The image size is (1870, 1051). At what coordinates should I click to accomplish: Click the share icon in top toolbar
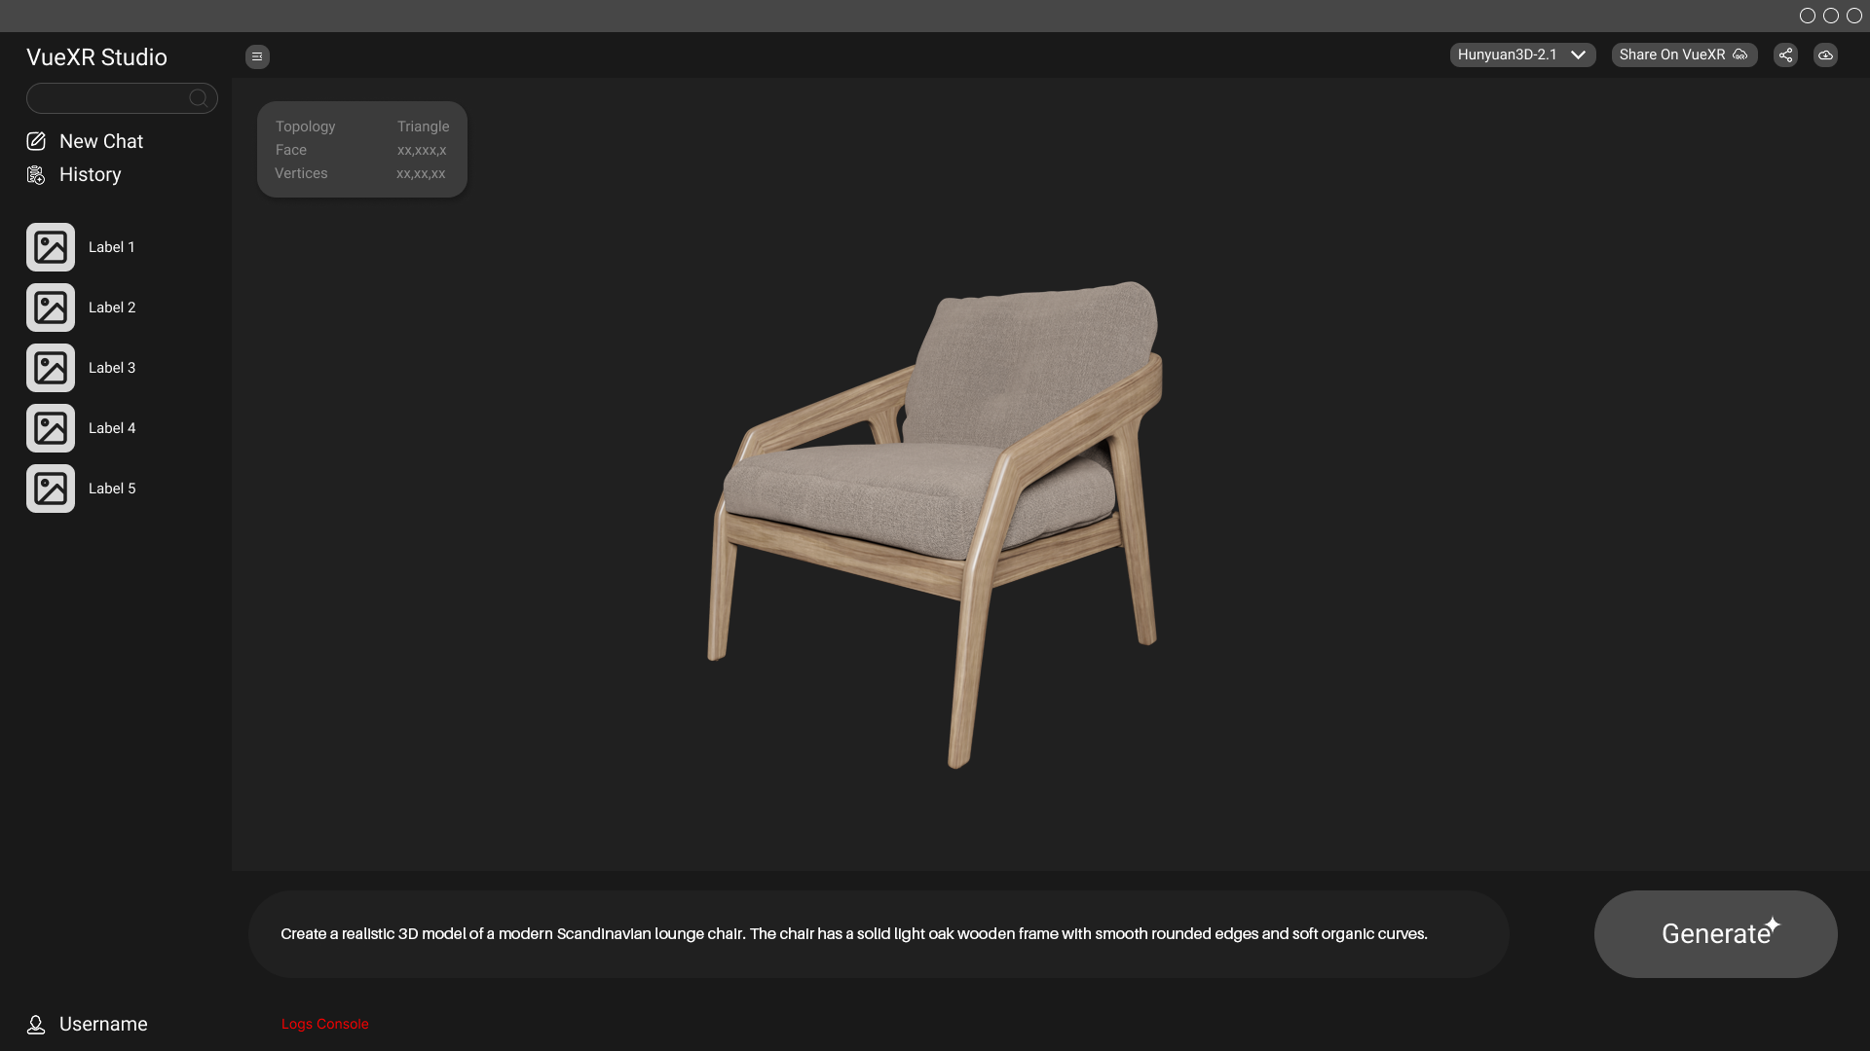[x=1785, y=55]
